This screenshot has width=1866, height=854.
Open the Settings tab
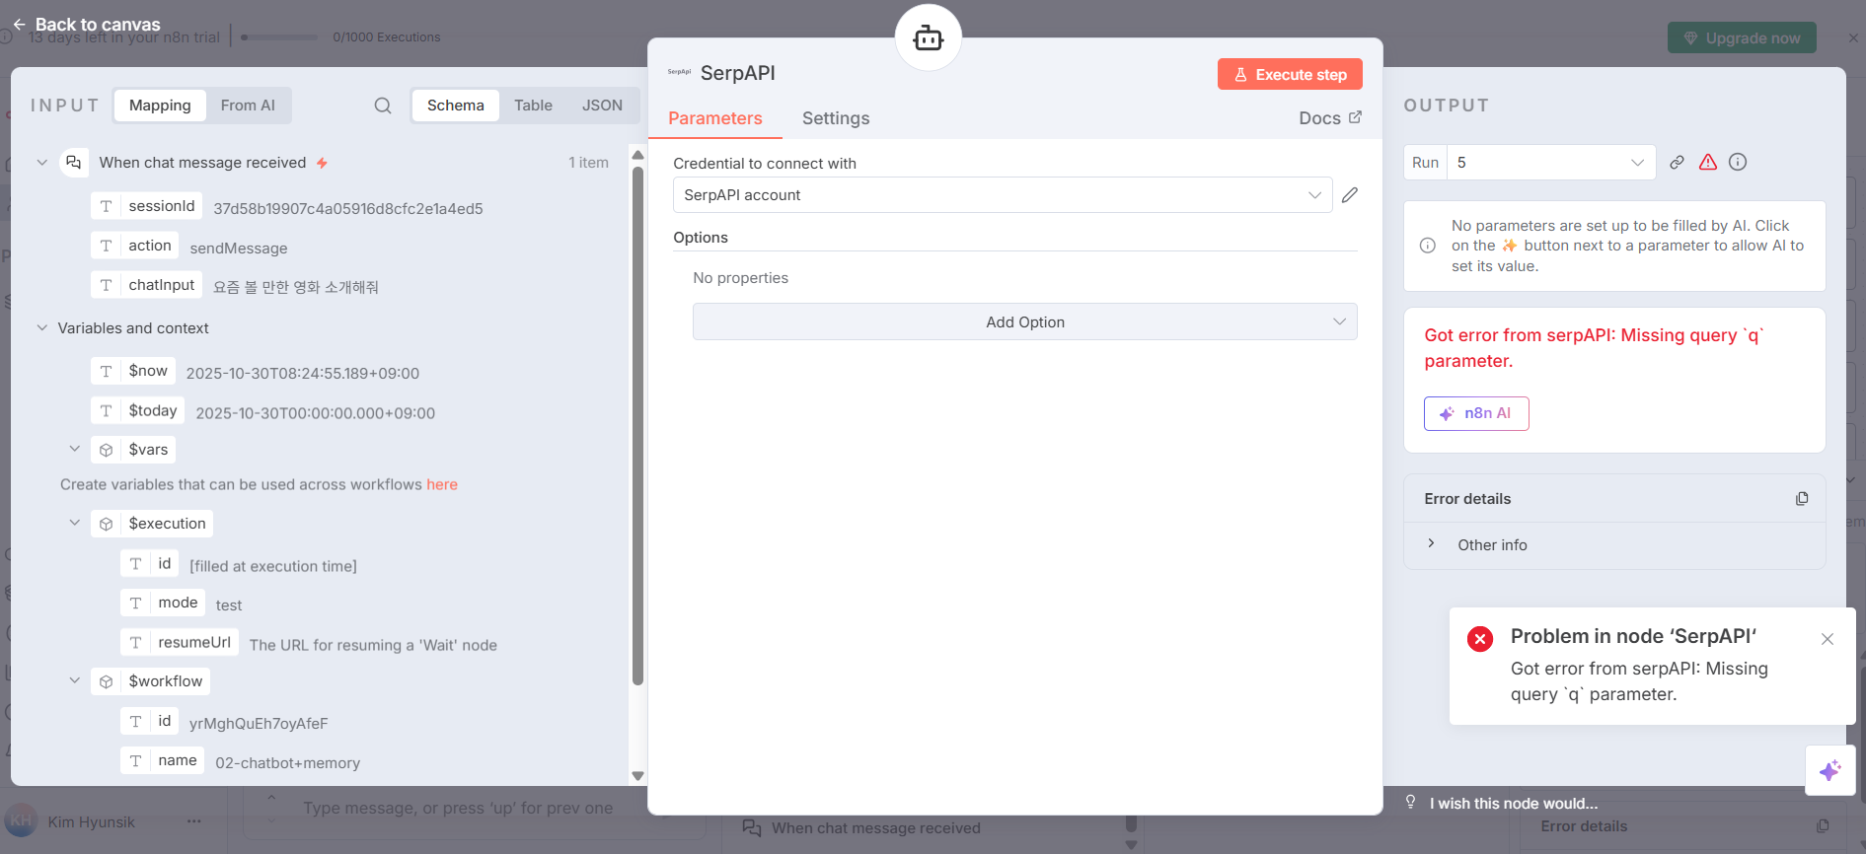tap(836, 118)
